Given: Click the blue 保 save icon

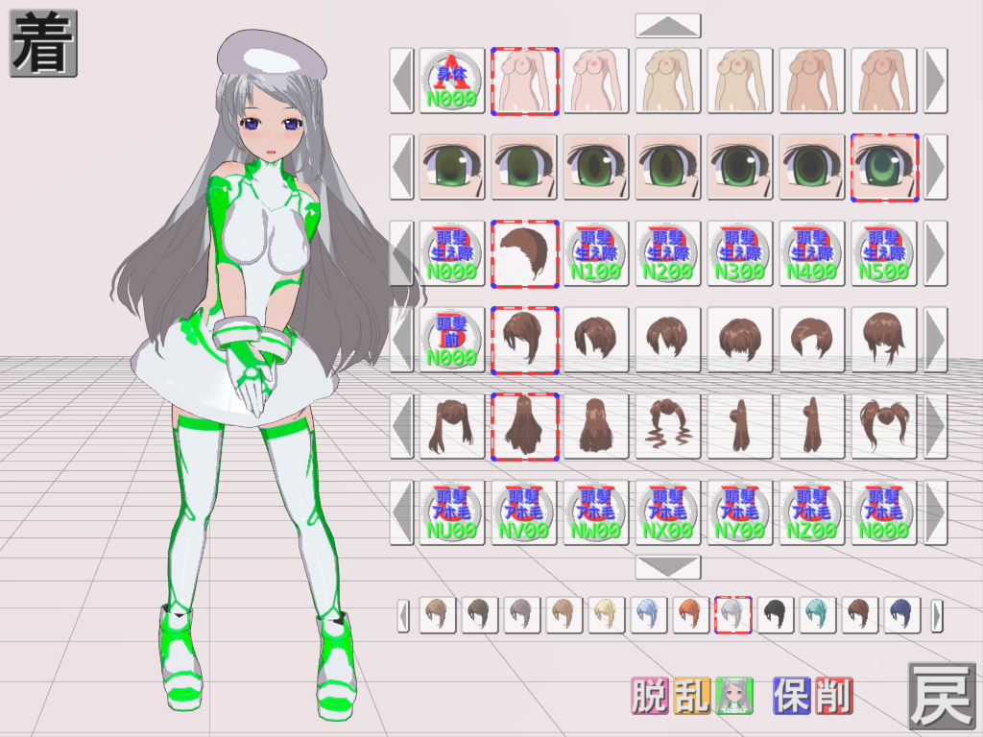Looking at the screenshot, I should [792, 696].
